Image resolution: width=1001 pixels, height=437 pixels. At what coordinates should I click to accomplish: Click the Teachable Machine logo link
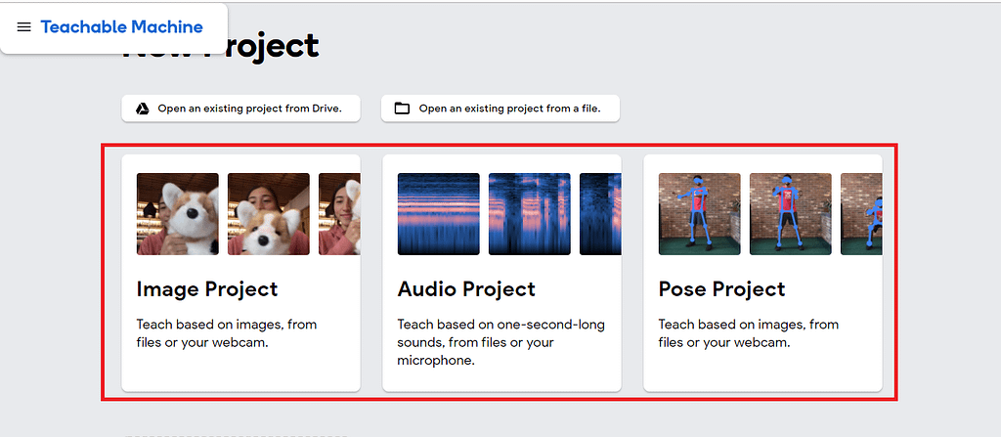pos(121,26)
